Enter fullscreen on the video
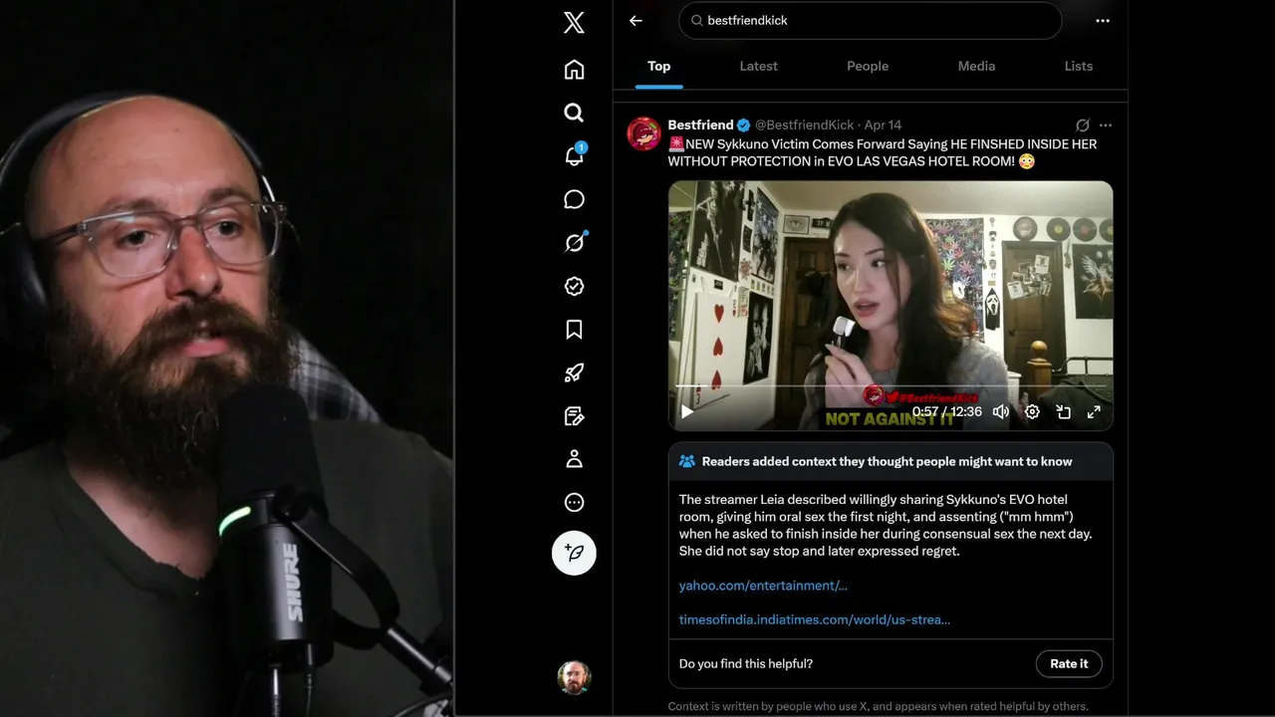 [x=1094, y=411]
